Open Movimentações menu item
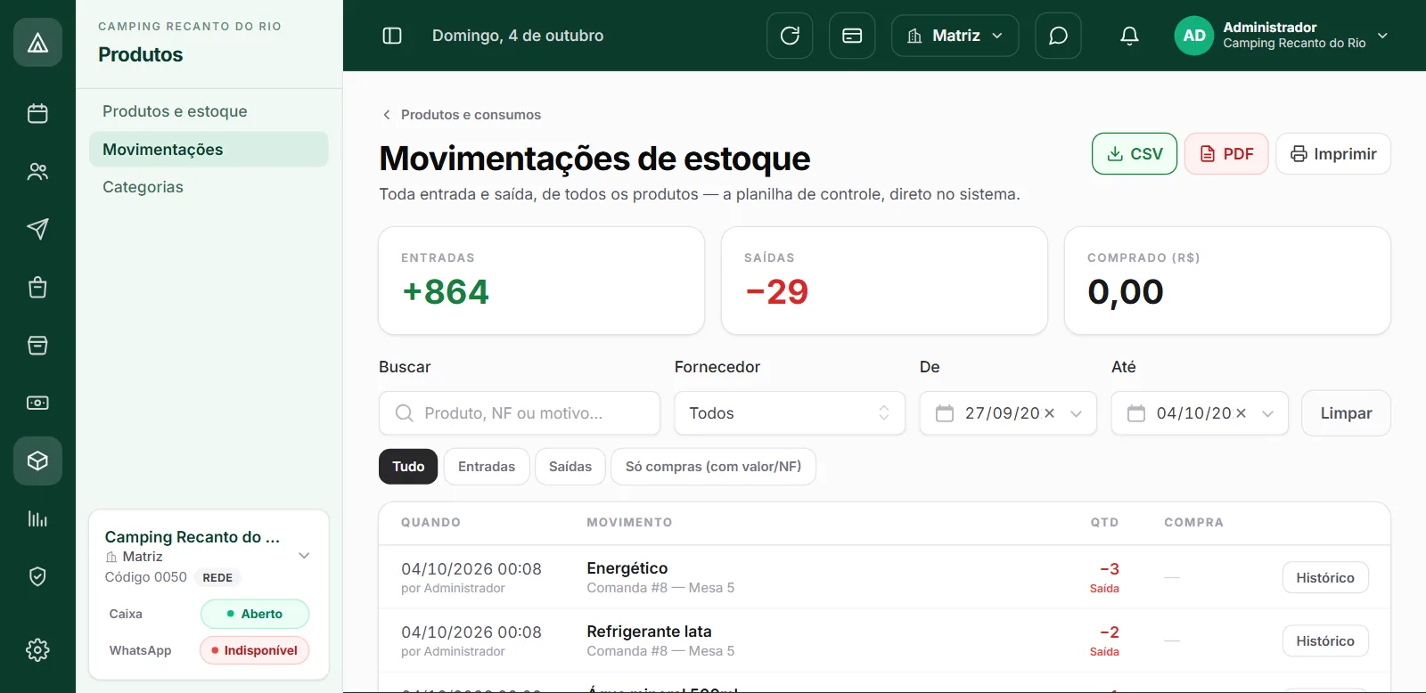The width and height of the screenshot is (1426, 693). click(x=209, y=150)
